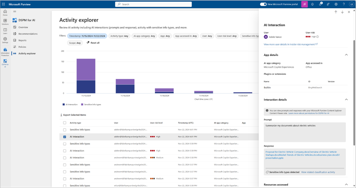The image size is (356, 188).
Task: Open Information Protection in the left rail
Action: [5, 51]
